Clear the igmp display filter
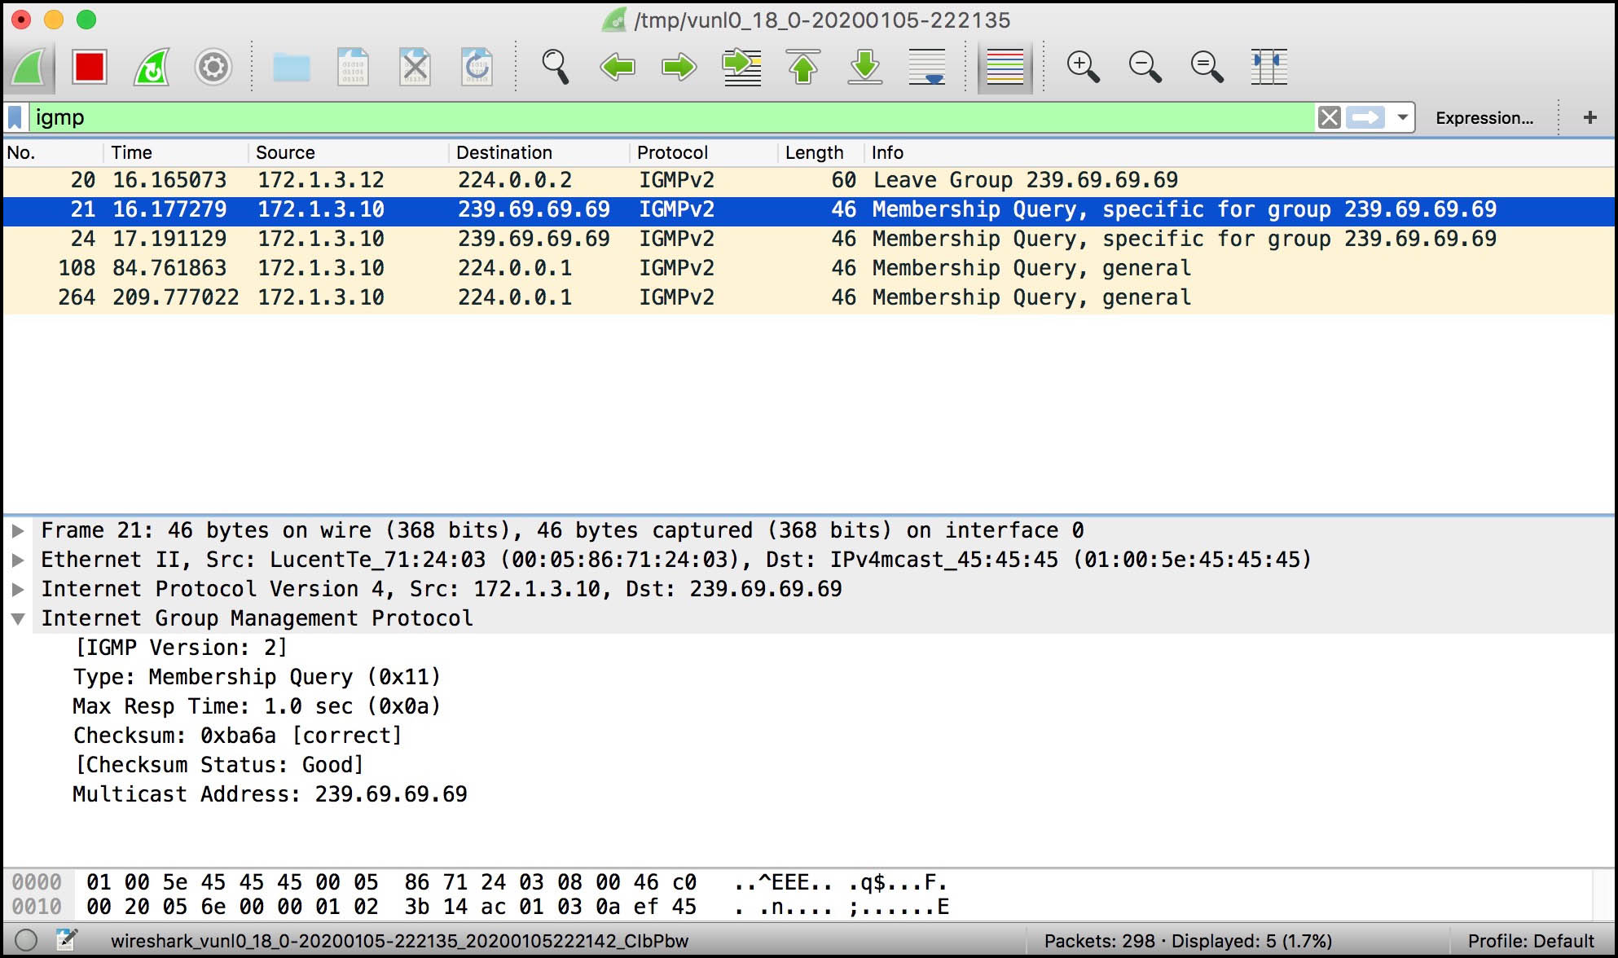The width and height of the screenshot is (1618, 958). pos(1329,117)
